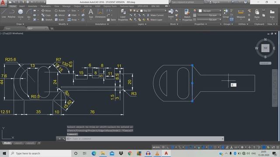
Task: Open the Parametric ribbon tab
Action: click(x=45, y=6)
